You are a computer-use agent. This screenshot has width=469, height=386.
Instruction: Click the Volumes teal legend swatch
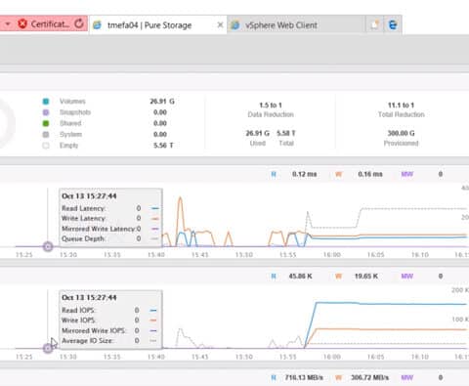46,102
